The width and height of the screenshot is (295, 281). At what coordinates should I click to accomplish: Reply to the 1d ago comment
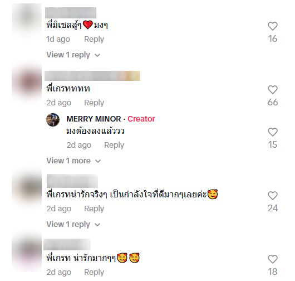tap(94, 39)
